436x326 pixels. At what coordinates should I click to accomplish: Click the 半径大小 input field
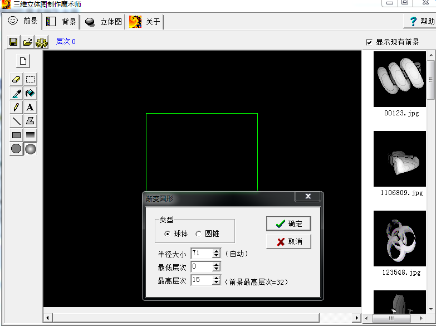tap(202, 254)
